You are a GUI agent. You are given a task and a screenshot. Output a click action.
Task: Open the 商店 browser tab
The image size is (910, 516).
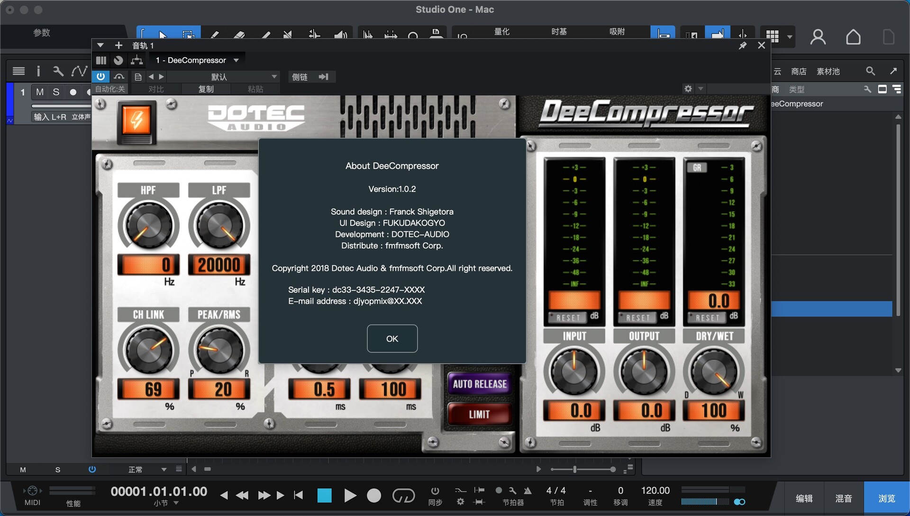pos(799,71)
